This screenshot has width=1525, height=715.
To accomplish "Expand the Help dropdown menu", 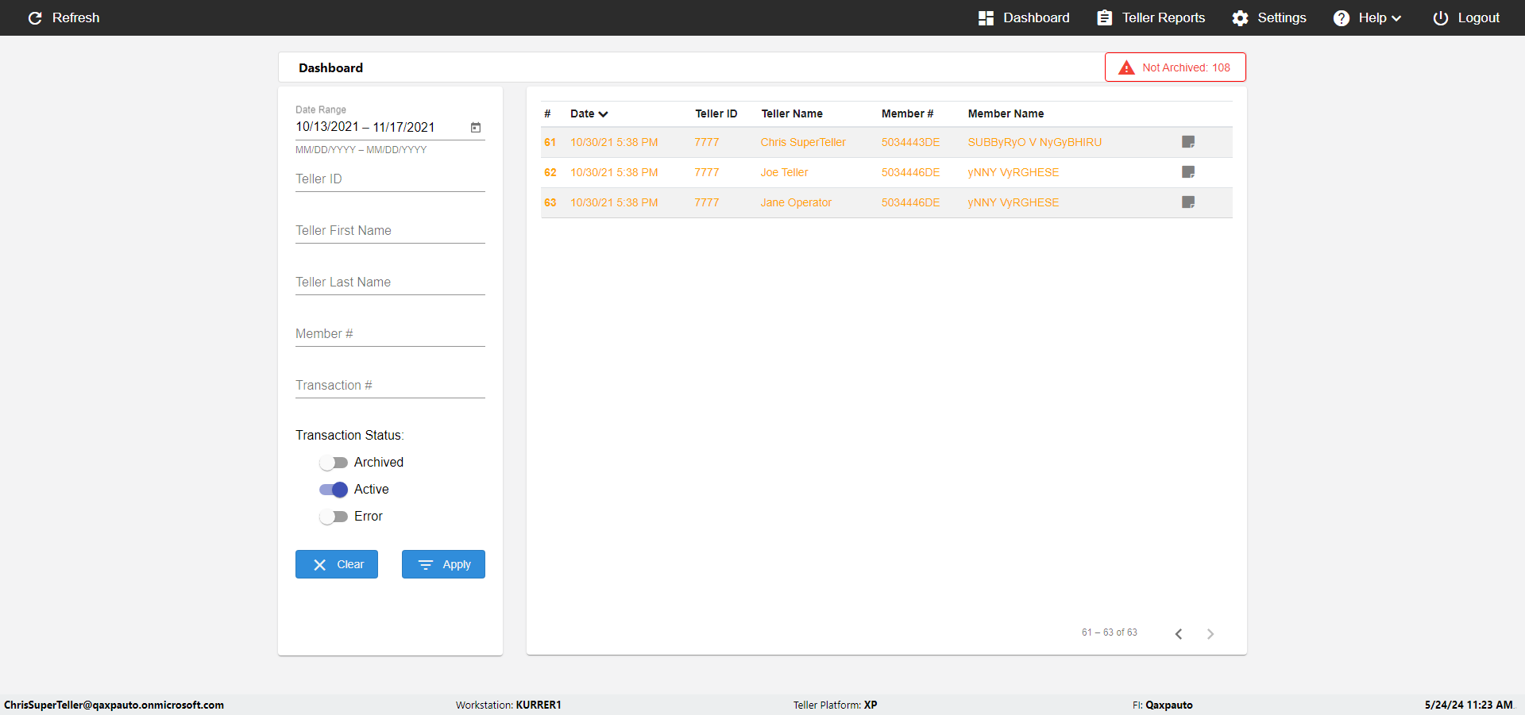I will point(1367,17).
